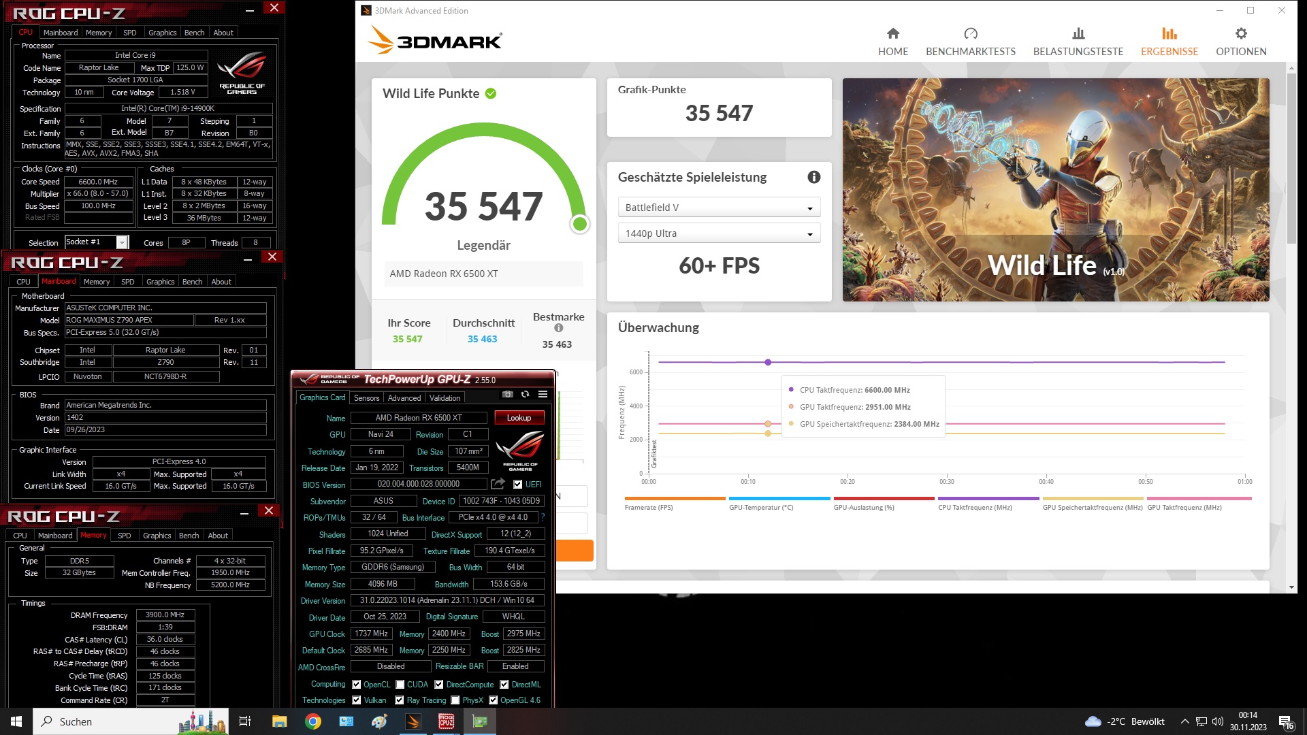Switch to 3DMark via its taskbar icon

[413, 721]
